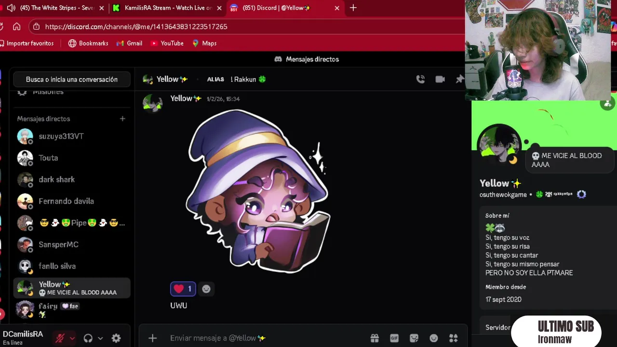Unmute the microphone in user panel
The height and width of the screenshot is (347, 617).
coord(60,338)
